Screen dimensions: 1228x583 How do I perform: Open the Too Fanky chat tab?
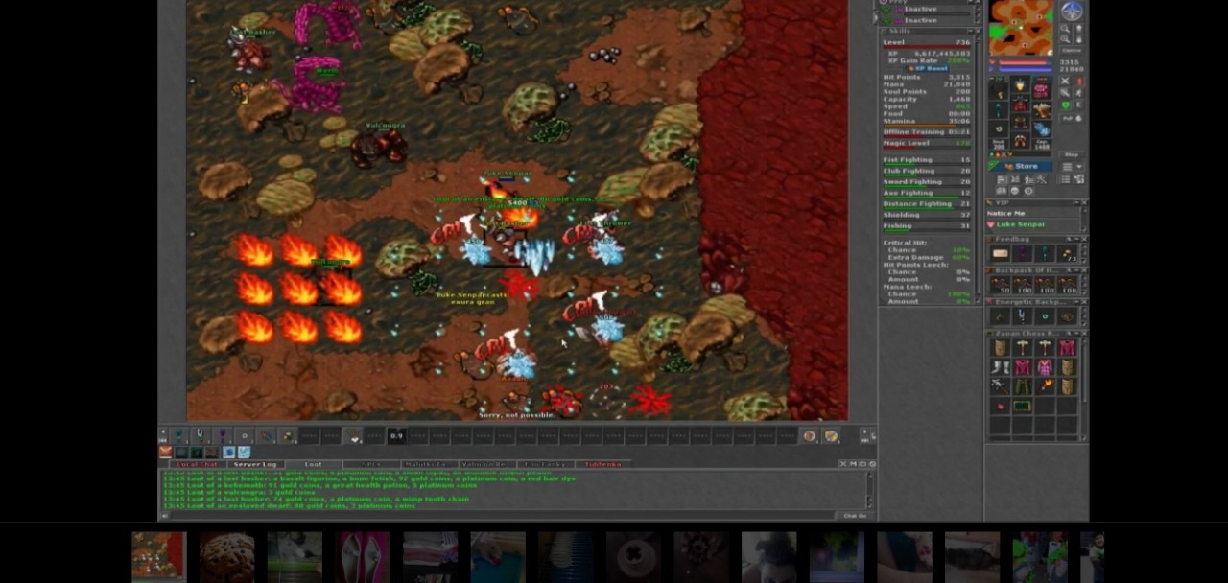(x=545, y=464)
